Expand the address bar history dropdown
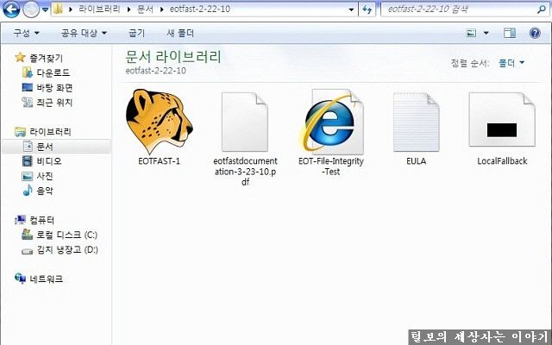 click(351, 9)
